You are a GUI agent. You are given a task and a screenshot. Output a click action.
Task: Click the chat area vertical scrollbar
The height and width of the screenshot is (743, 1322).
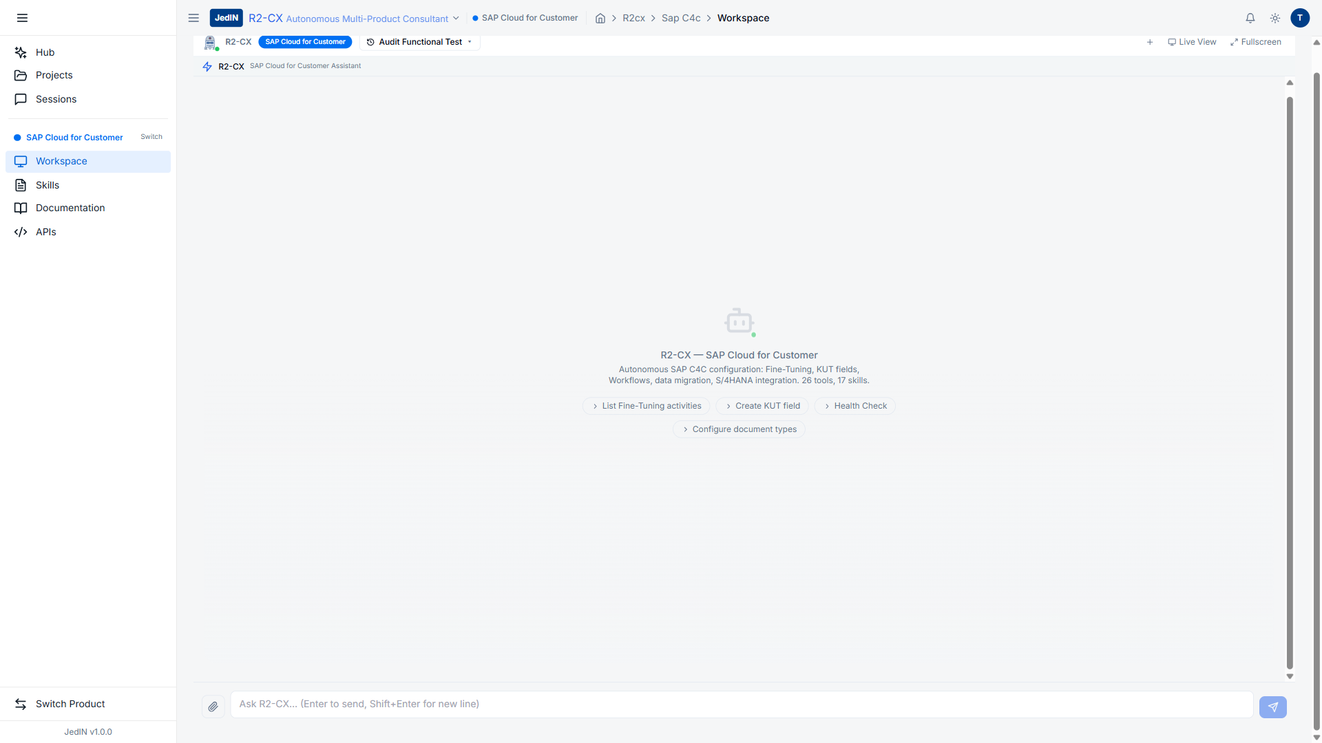coord(1290,378)
